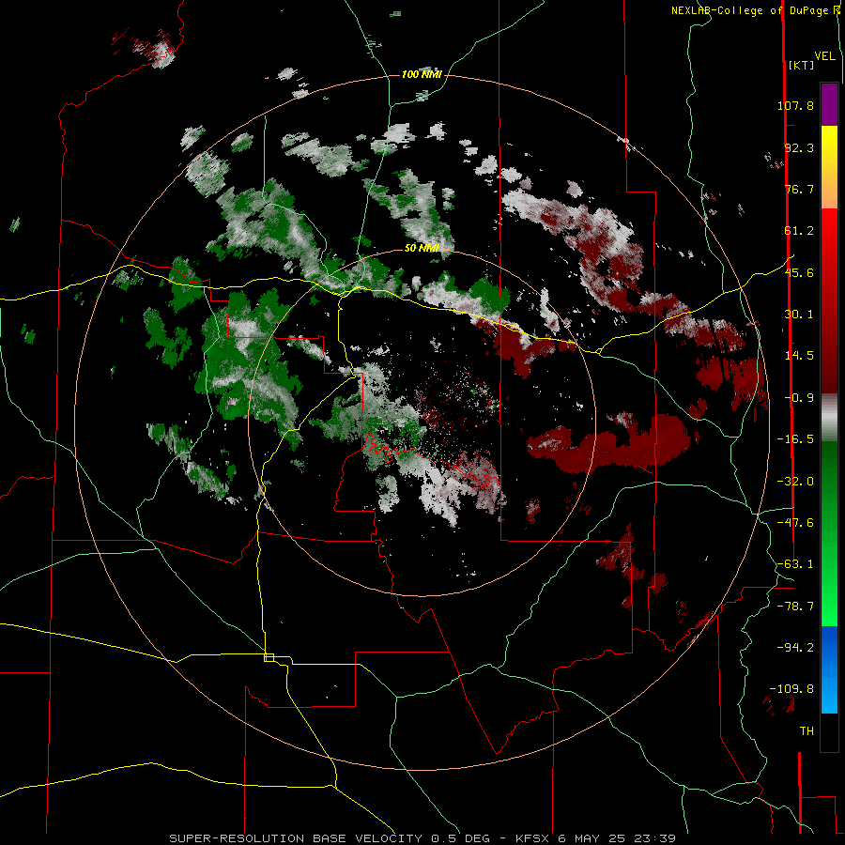
Task: Click the 107.8 velocity scale value
Action: point(795,105)
